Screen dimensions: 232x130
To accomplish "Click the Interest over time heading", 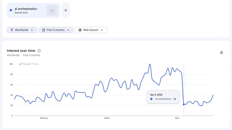I will tap(21, 51).
